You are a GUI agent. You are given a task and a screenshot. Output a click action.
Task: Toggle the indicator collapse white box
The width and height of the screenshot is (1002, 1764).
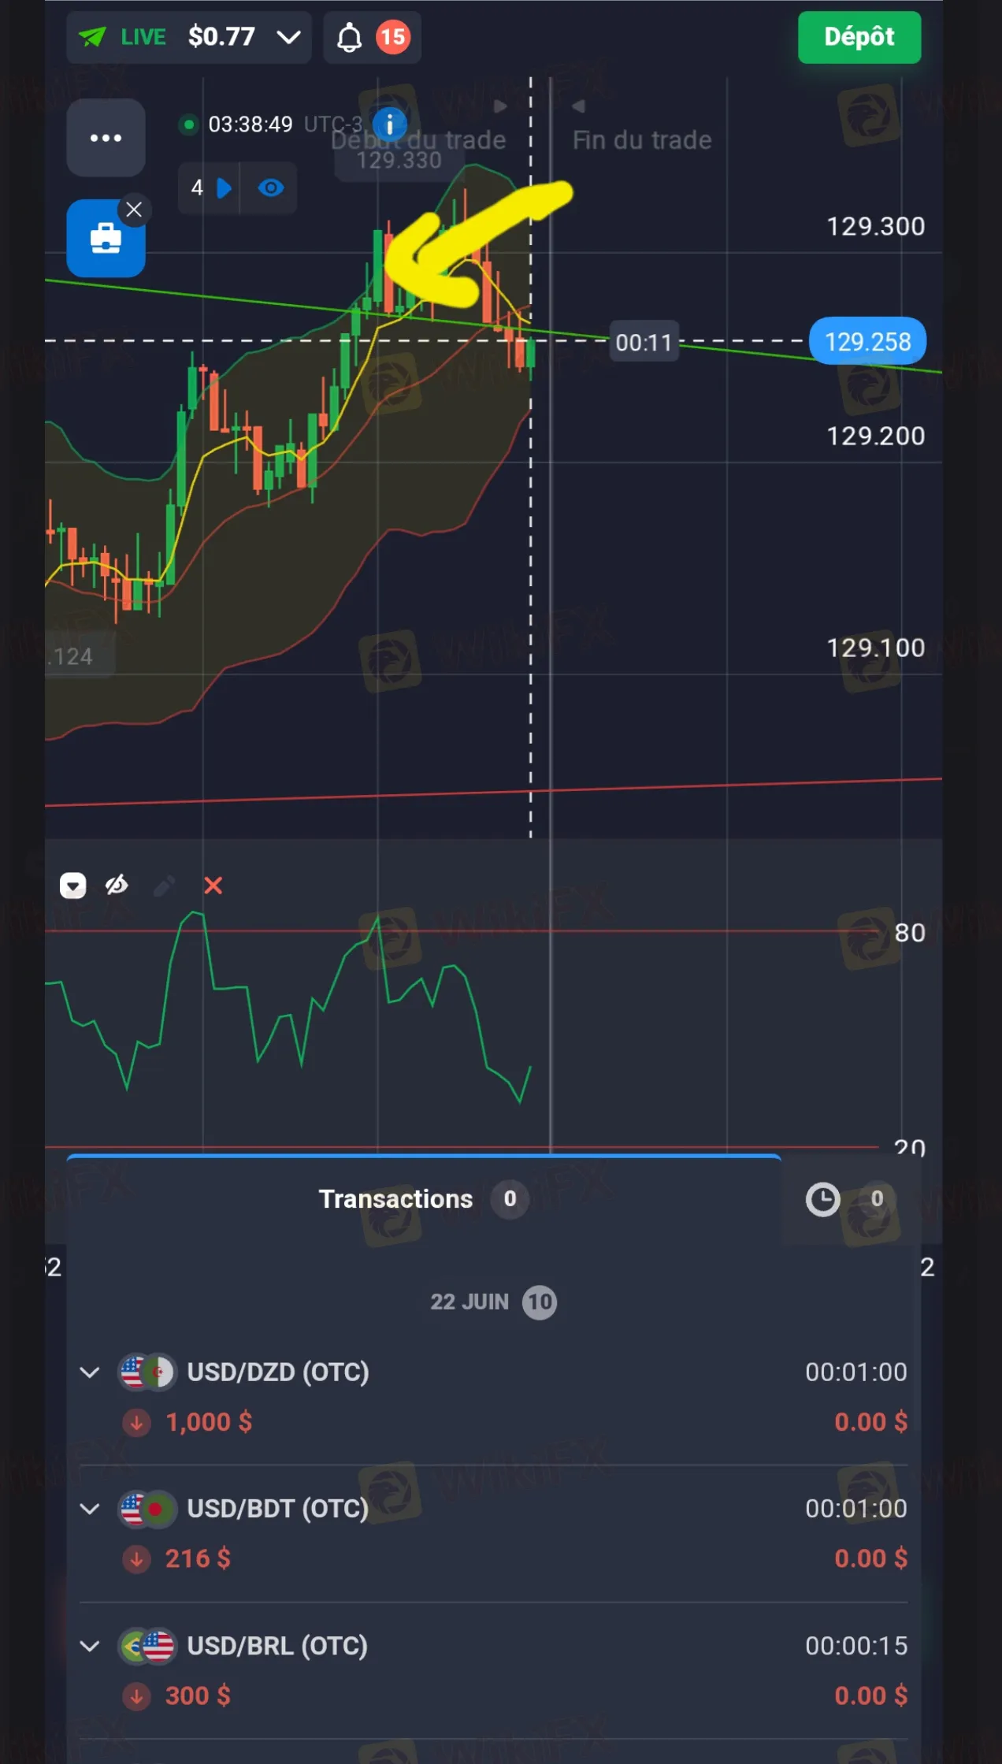[73, 886]
